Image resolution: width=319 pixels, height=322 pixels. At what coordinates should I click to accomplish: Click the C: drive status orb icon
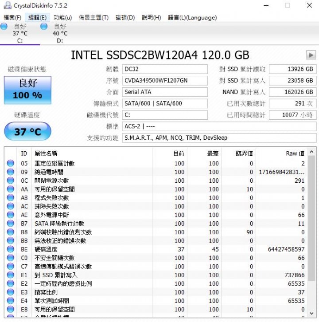pos(4,27)
